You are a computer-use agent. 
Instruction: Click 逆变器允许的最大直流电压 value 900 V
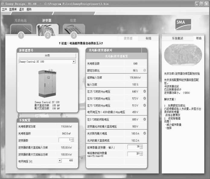tap(135, 126)
